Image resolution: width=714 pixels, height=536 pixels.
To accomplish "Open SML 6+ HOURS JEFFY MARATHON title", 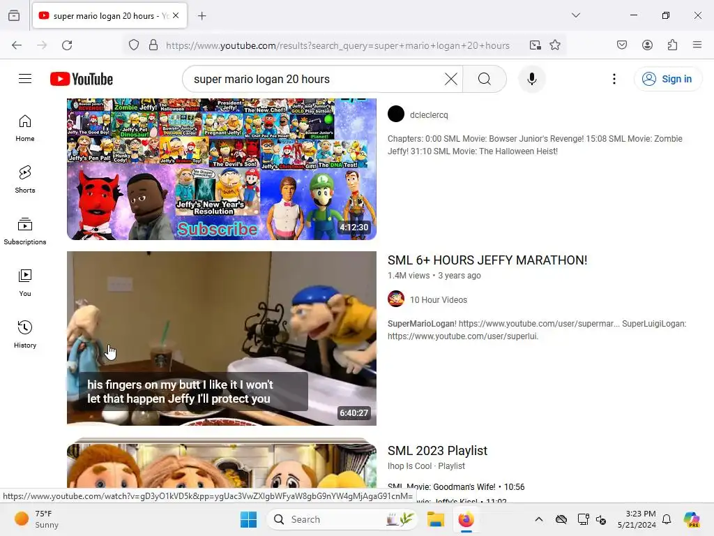I will [x=487, y=260].
